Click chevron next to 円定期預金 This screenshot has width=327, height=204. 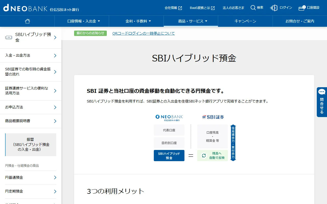pyautogui.click(x=55, y=191)
